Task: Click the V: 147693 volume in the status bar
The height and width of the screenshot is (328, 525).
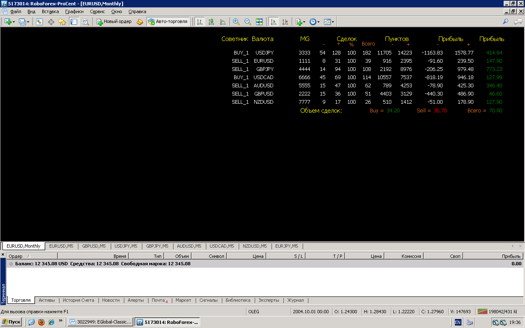Action: coord(461,312)
